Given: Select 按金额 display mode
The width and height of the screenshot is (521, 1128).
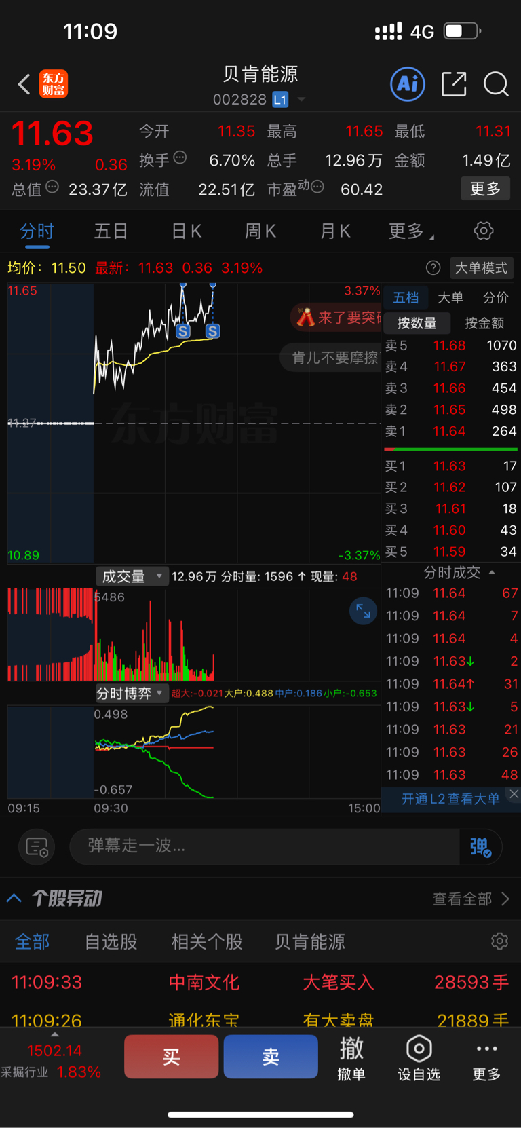Looking at the screenshot, I should pyautogui.click(x=484, y=323).
